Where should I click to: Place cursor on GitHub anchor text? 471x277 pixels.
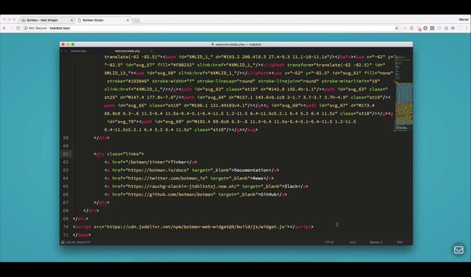[269, 194]
